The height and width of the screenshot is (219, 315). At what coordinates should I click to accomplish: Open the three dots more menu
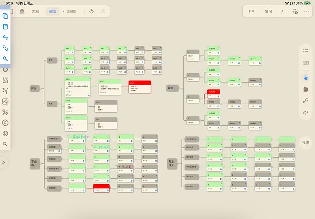(x=306, y=11)
